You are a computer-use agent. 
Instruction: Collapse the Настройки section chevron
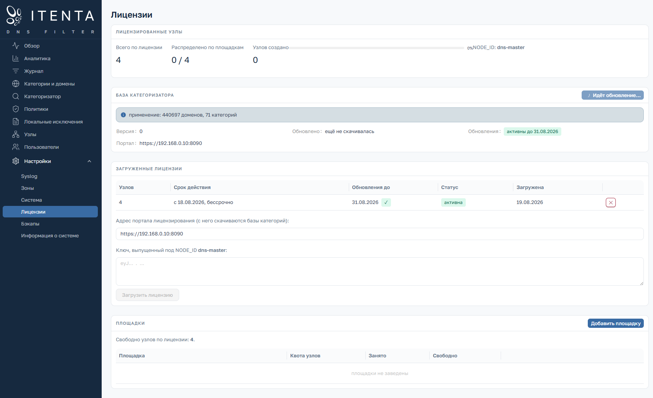(x=89, y=161)
